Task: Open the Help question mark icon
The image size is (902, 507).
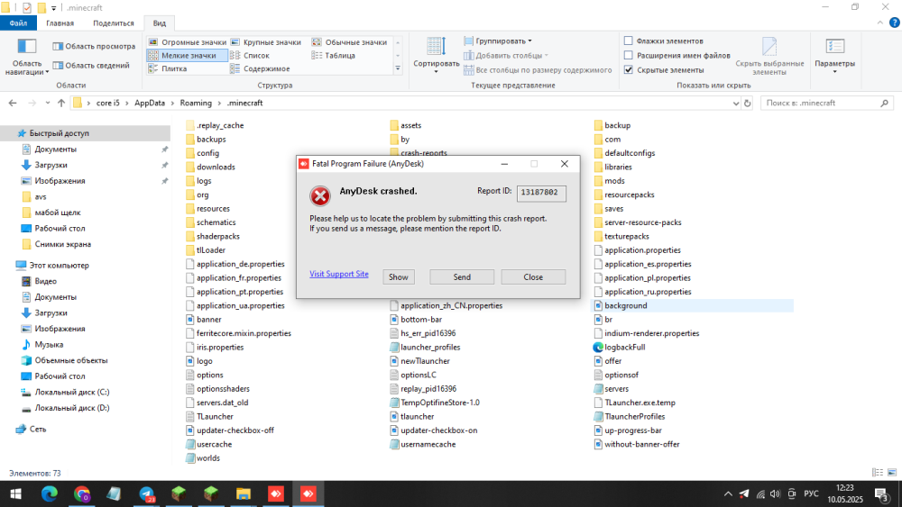Action: pyautogui.click(x=895, y=23)
